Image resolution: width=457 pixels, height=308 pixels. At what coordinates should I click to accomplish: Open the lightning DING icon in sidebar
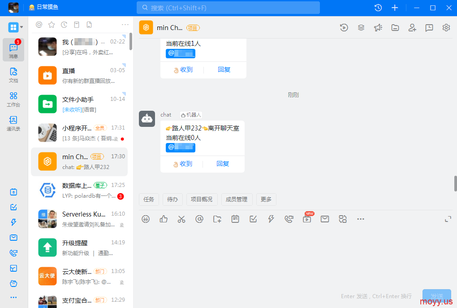[13, 222]
